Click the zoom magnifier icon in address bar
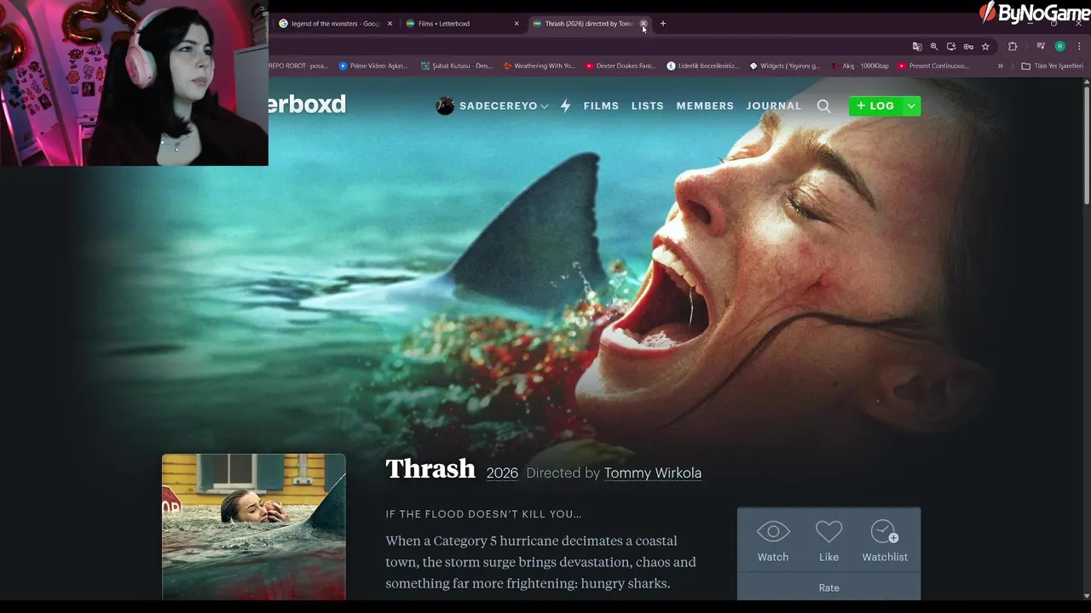The image size is (1091, 613). [934, 47]
